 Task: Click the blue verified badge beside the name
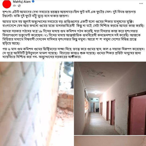pyautogui.click(x=33, y=1)
